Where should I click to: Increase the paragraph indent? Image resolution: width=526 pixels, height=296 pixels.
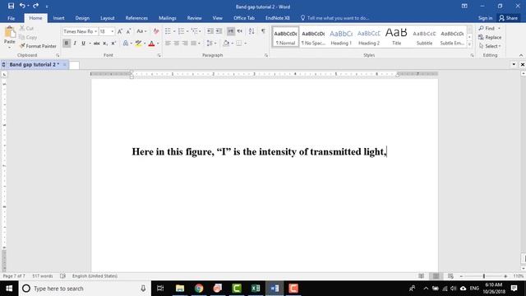pos(219,31)
